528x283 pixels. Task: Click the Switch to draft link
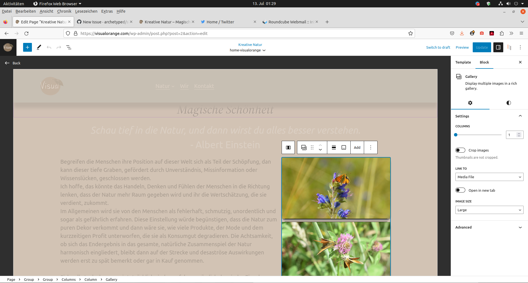(x=438, y=47)
